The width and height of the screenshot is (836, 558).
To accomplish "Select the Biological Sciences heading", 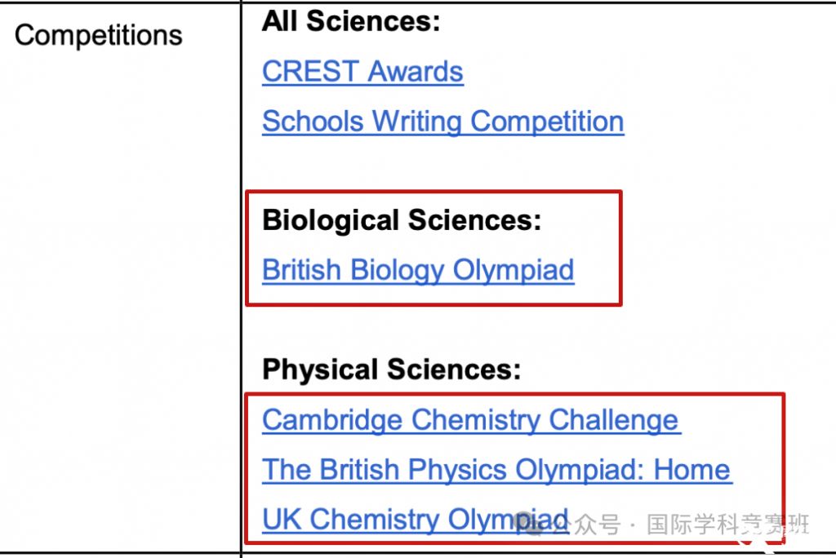I will 402,220.
